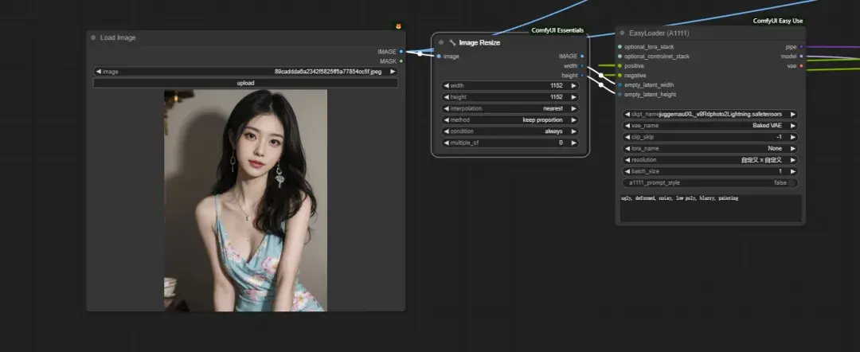This screenshot has height=352, width=860.
Task: Select next image file with right arrow
Action: [393, 72]
